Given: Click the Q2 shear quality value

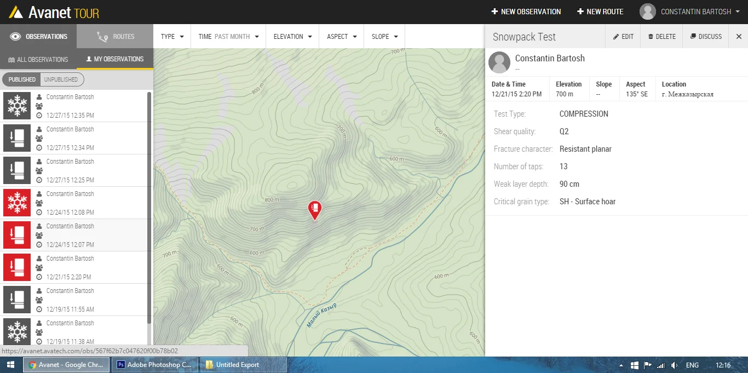Looking at the screenshot, I should tap(564, 131).
